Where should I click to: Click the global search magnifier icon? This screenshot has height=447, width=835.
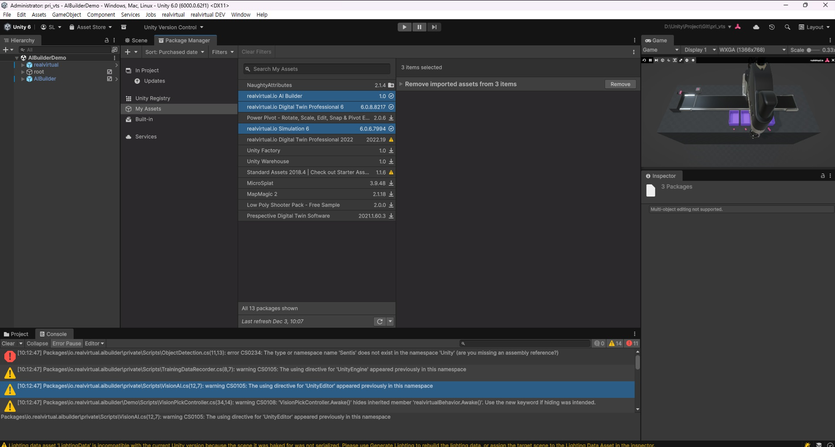pyautogui.click(x=787, y=27)
